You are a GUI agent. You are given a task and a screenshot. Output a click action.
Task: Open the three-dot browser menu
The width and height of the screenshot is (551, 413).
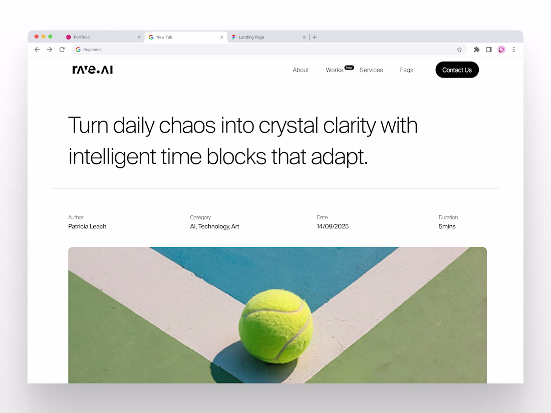[x=514, y=50]
